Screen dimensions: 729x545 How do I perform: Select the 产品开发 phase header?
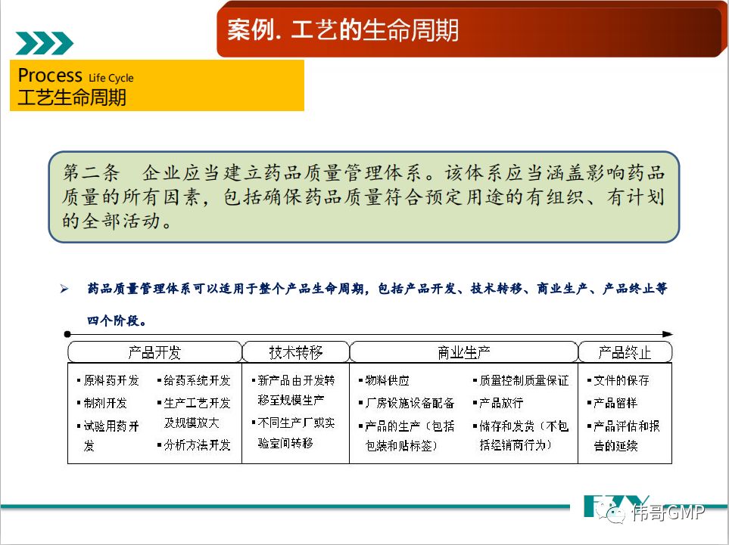coord(154,352)
